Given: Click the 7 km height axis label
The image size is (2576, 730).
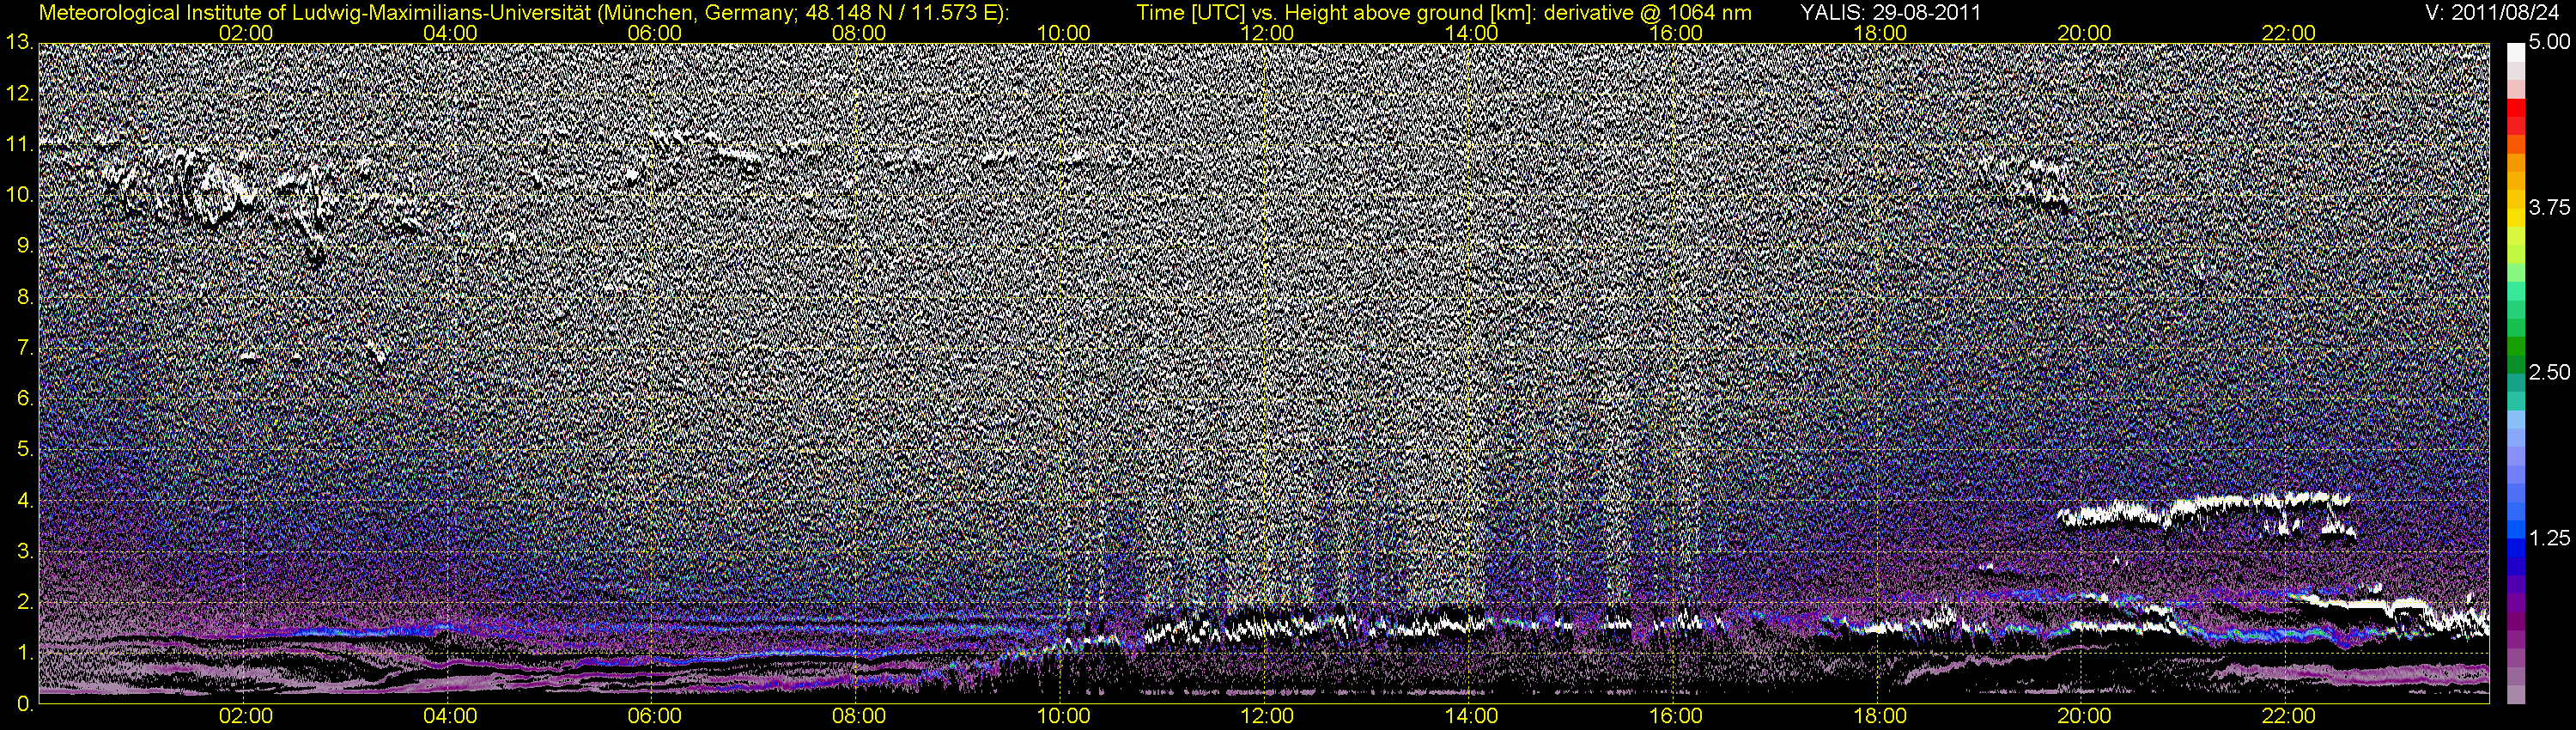Looking at the screenshot, I should point(24,348).
